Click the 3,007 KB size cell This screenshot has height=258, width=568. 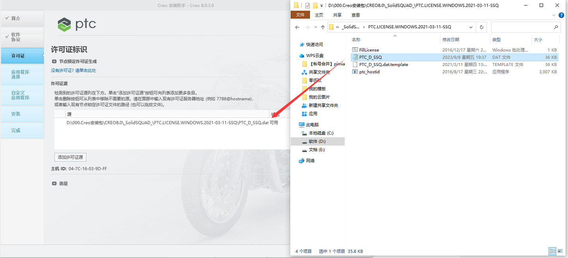click(548, 72)
